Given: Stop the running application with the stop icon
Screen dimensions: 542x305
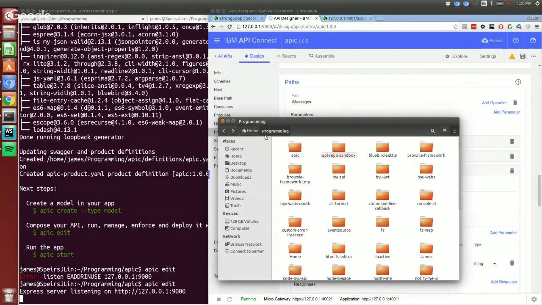Looking at the screenshot, I should (219, 299).
